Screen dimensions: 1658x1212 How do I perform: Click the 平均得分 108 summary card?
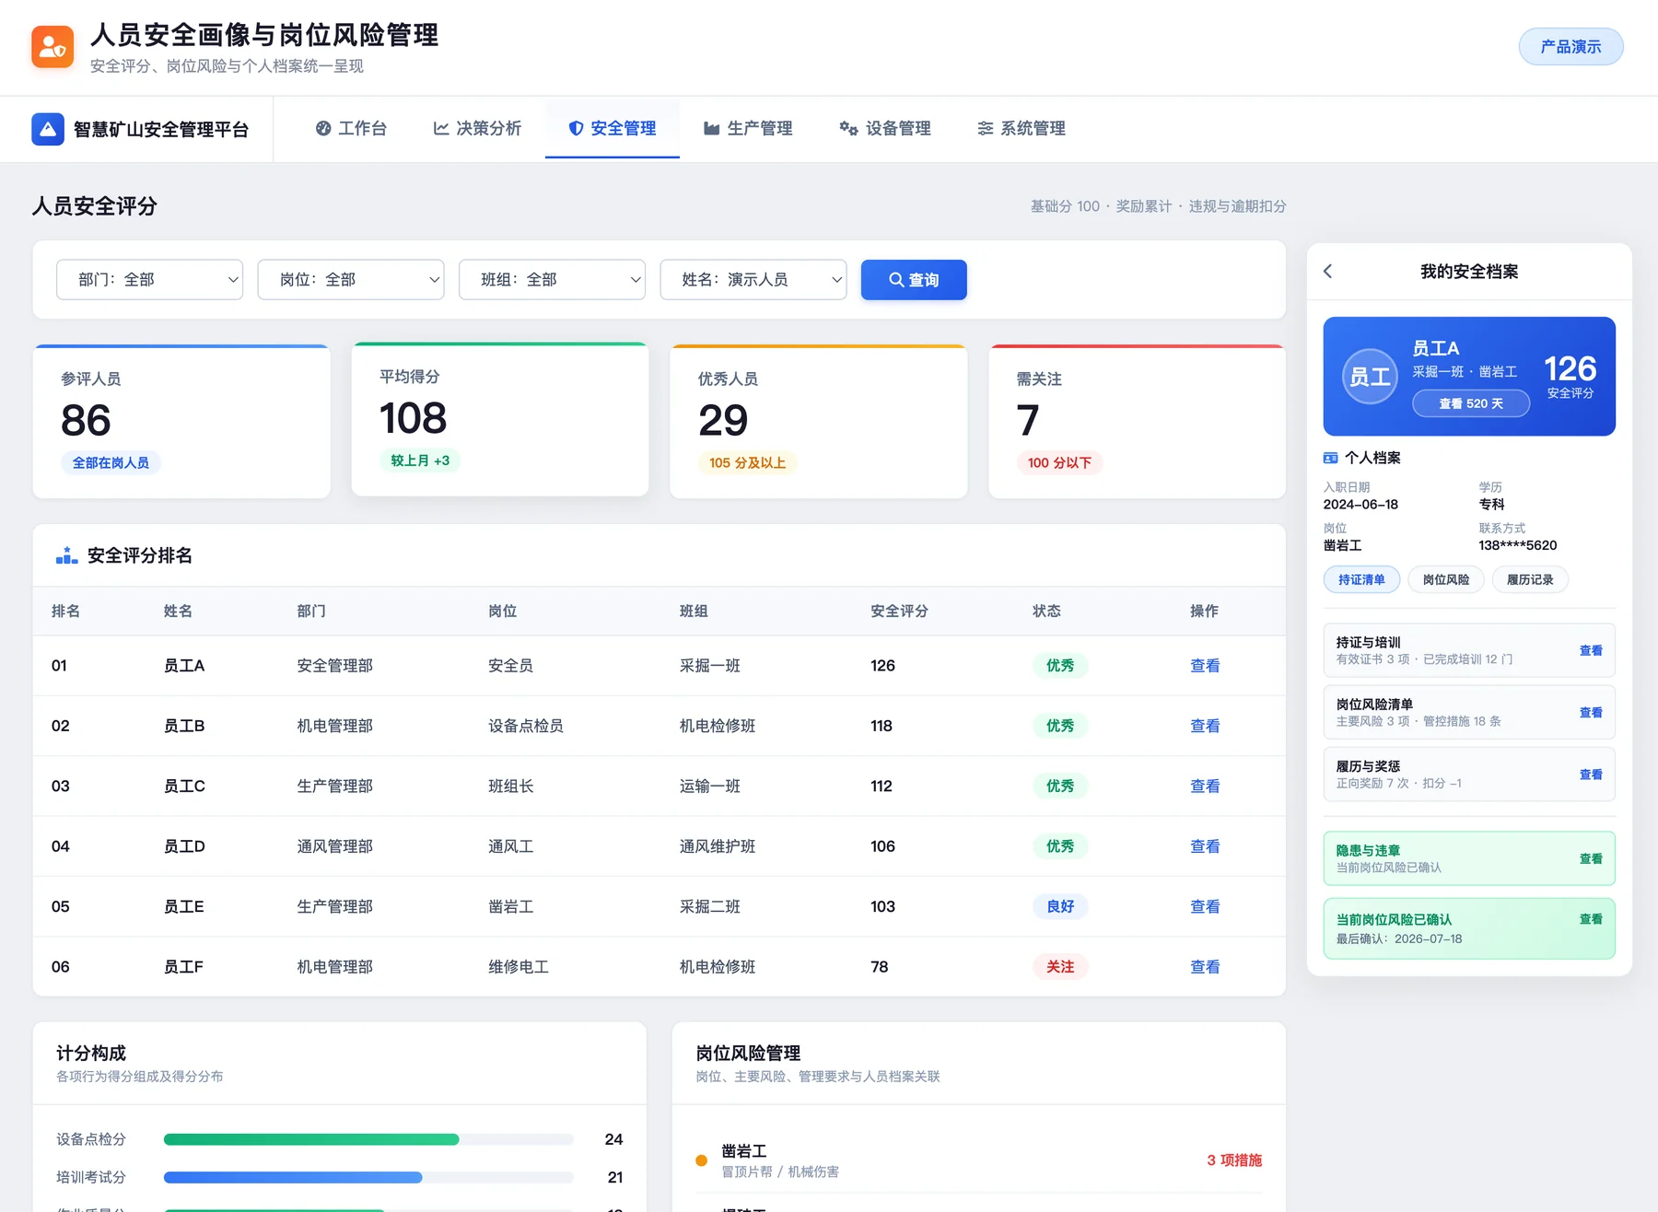(500, 419)
